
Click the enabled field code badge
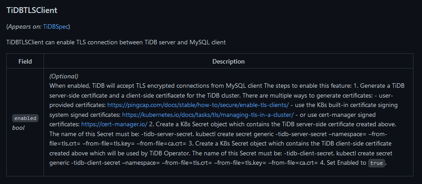tap(25, 119)
